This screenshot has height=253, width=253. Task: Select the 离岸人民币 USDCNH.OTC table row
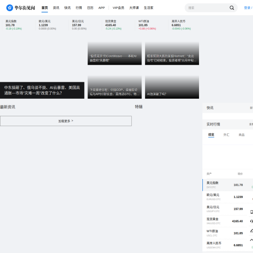point(228,245)
